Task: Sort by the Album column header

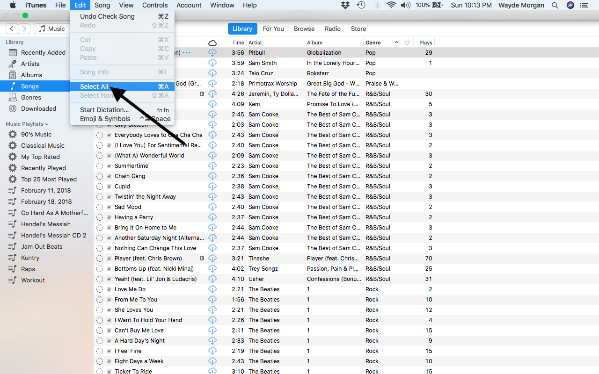Action: pos(333,43)
